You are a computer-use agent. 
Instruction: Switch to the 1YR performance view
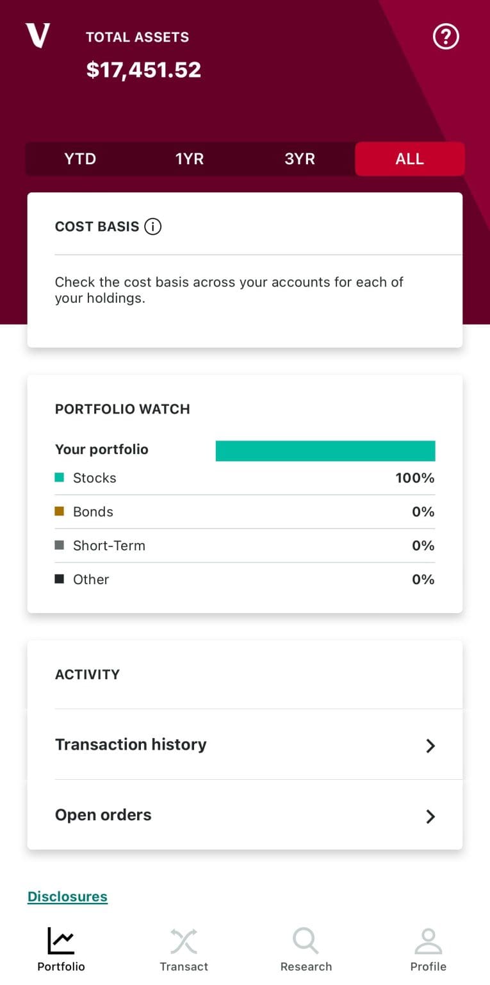click(189, 158)
